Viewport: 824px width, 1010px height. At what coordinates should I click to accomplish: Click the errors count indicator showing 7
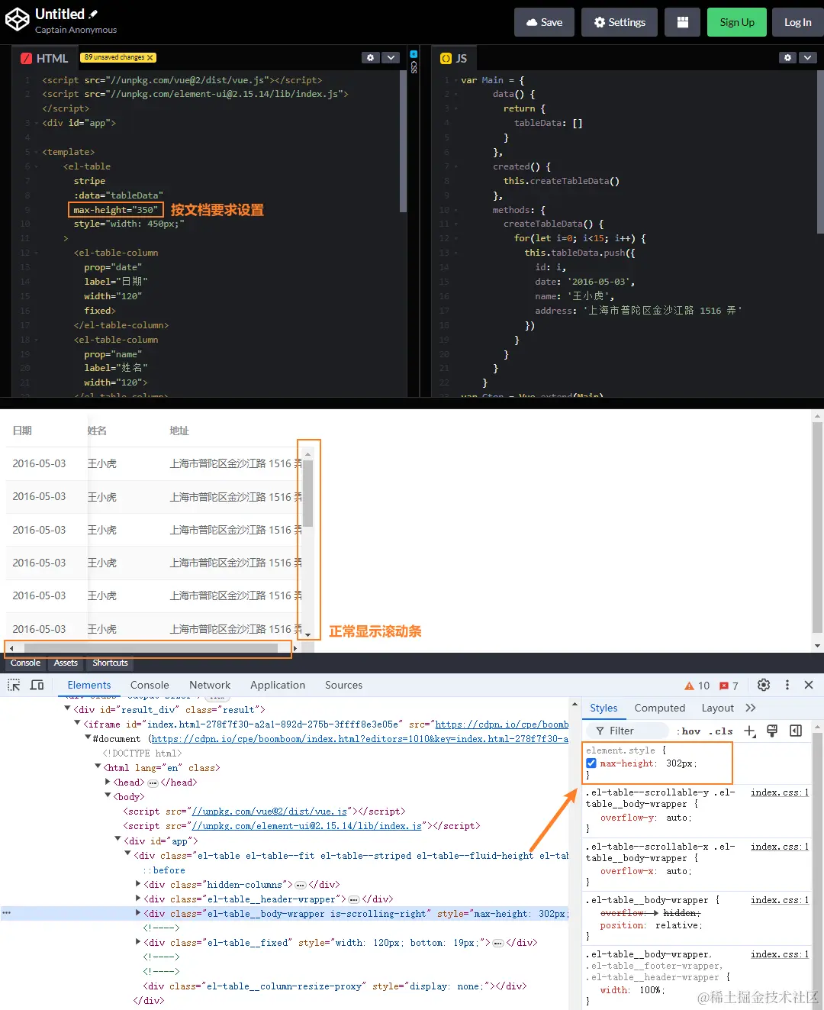point(729,686)
